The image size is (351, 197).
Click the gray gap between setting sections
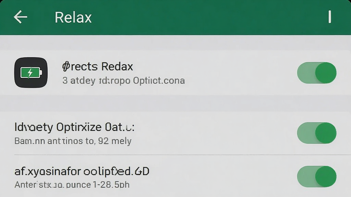coord(175,103)
